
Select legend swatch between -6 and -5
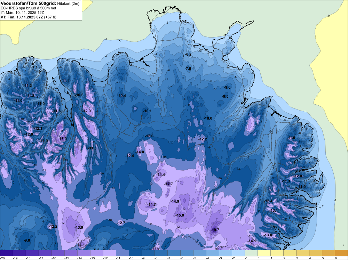(x=187, y=253)
